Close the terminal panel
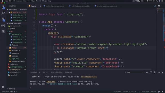165x93 pixels. click(163, 72)
